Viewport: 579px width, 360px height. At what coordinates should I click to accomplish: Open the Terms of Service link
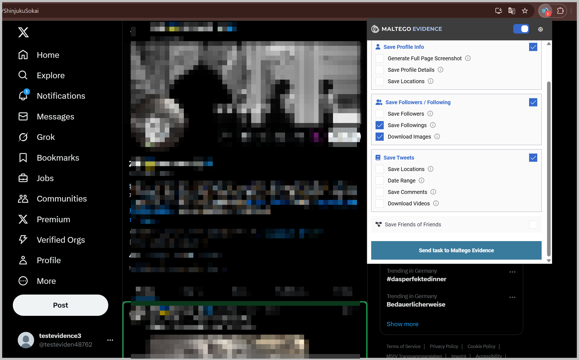403,346
